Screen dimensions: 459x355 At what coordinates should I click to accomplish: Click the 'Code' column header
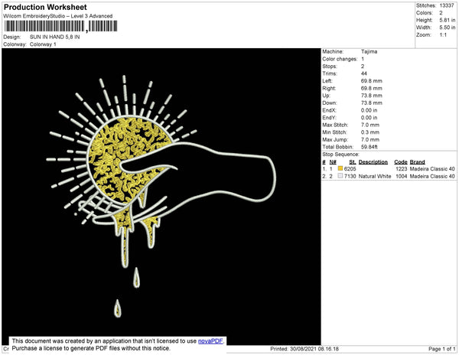click(x=401, y=162)
